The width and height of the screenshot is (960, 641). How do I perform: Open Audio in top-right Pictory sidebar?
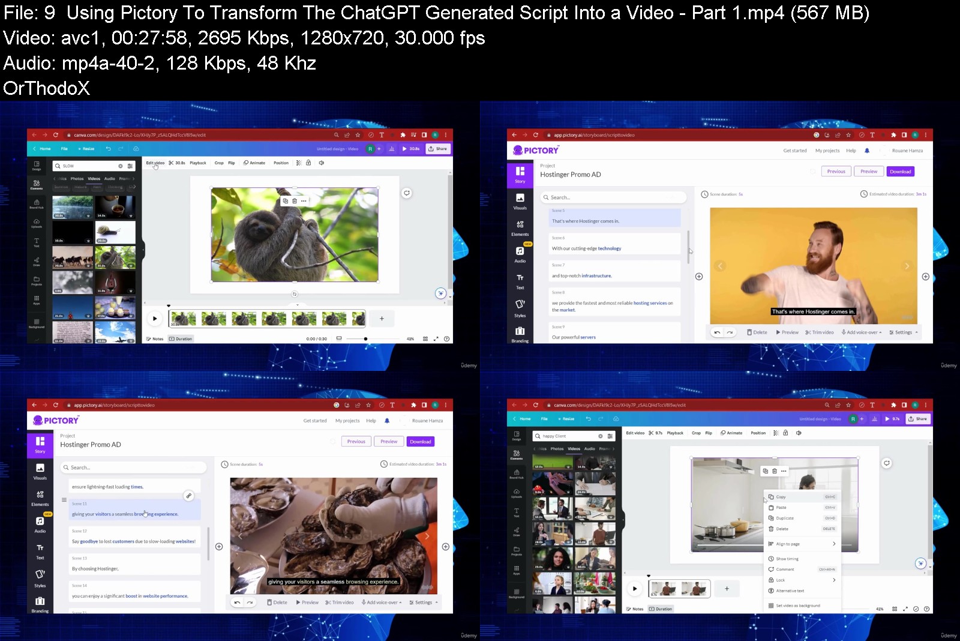point(520,255)
